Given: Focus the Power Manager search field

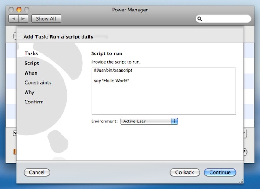Looking at the screenshot, I should (x=223, y=19).
